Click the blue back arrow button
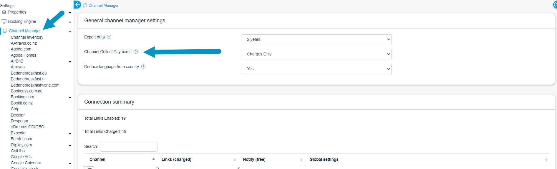 pos(77,5)
